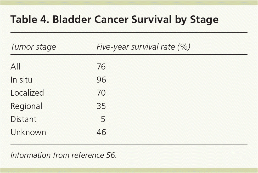This screenshot has height=173, width=258.
Task: Click the value 96 for In situ
Action: [x=101, y=80]
